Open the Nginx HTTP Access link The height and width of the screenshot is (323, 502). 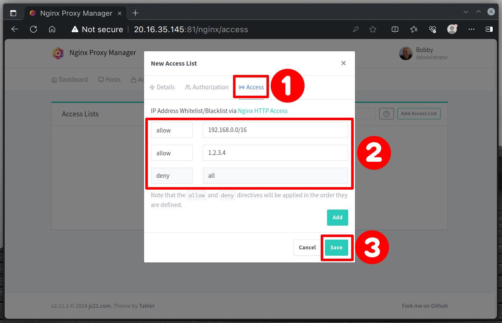(x=263, y=111)
